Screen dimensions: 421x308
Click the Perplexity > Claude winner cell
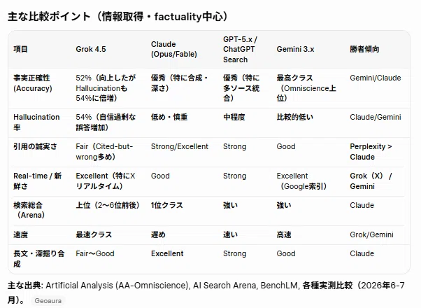click(x=371, y=152)
